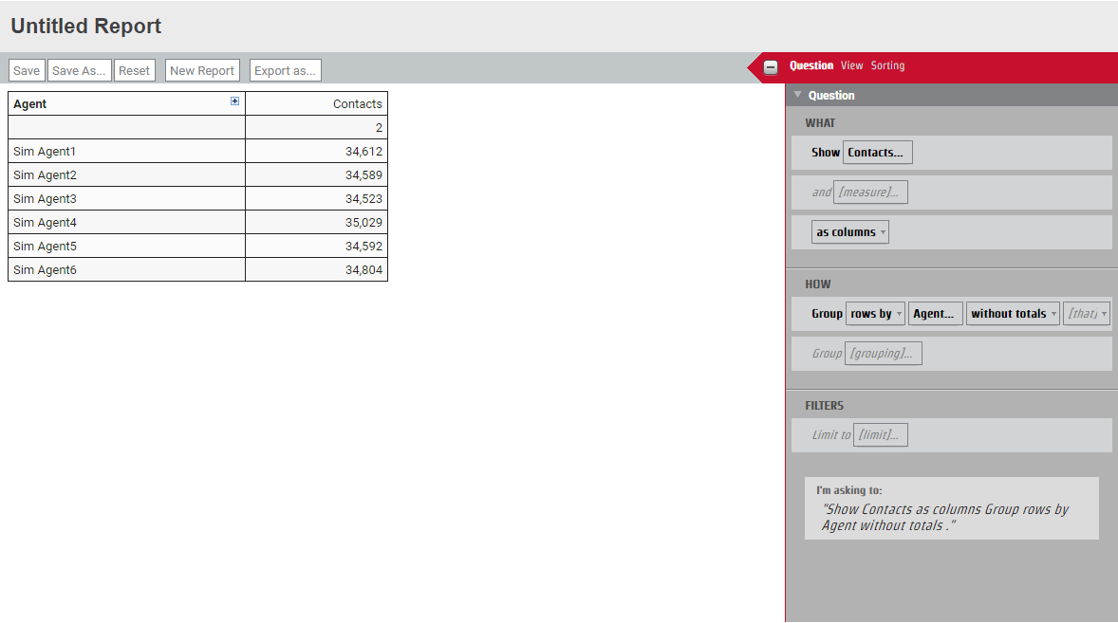The width and height of the screenshot is (1118, 623).
Task: Create a New Report
Action: [x=202, y=71]
